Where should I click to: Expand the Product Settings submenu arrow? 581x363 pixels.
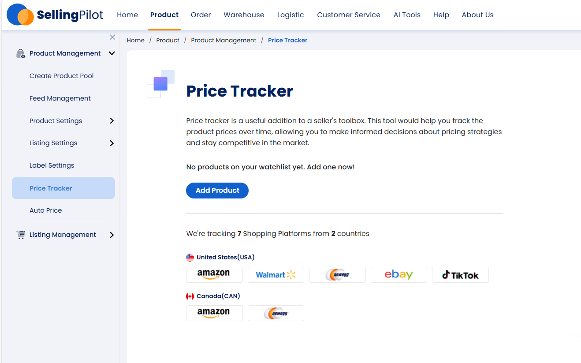coord(112,121)
